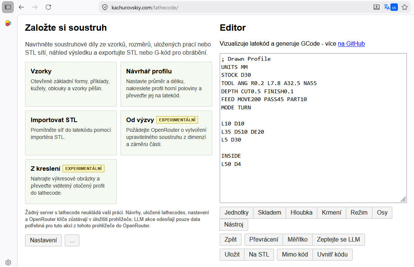Toggle the browser sidebar panel icon

tap(8, 7)
